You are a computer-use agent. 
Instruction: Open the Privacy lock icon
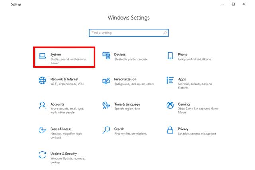[x=170, y=130]
